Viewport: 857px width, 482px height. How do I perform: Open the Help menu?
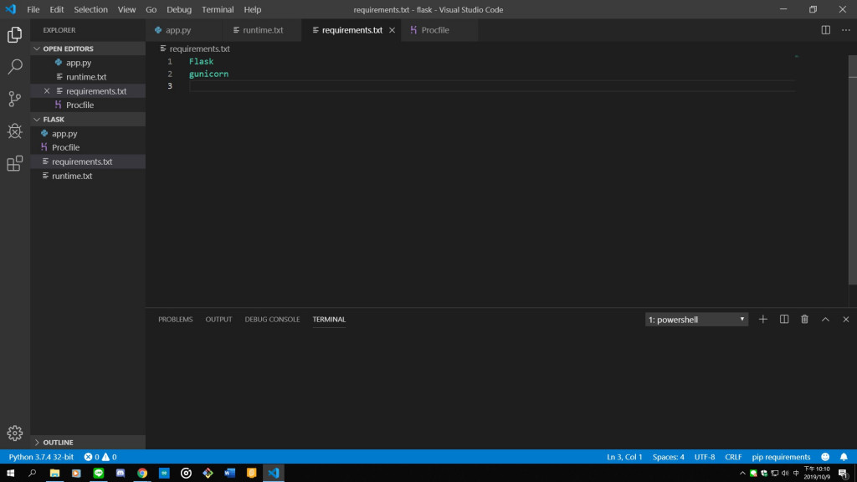(253, 9)
